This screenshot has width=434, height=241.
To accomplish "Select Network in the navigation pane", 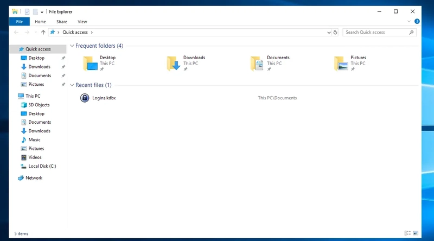I will tap(34, 178).
